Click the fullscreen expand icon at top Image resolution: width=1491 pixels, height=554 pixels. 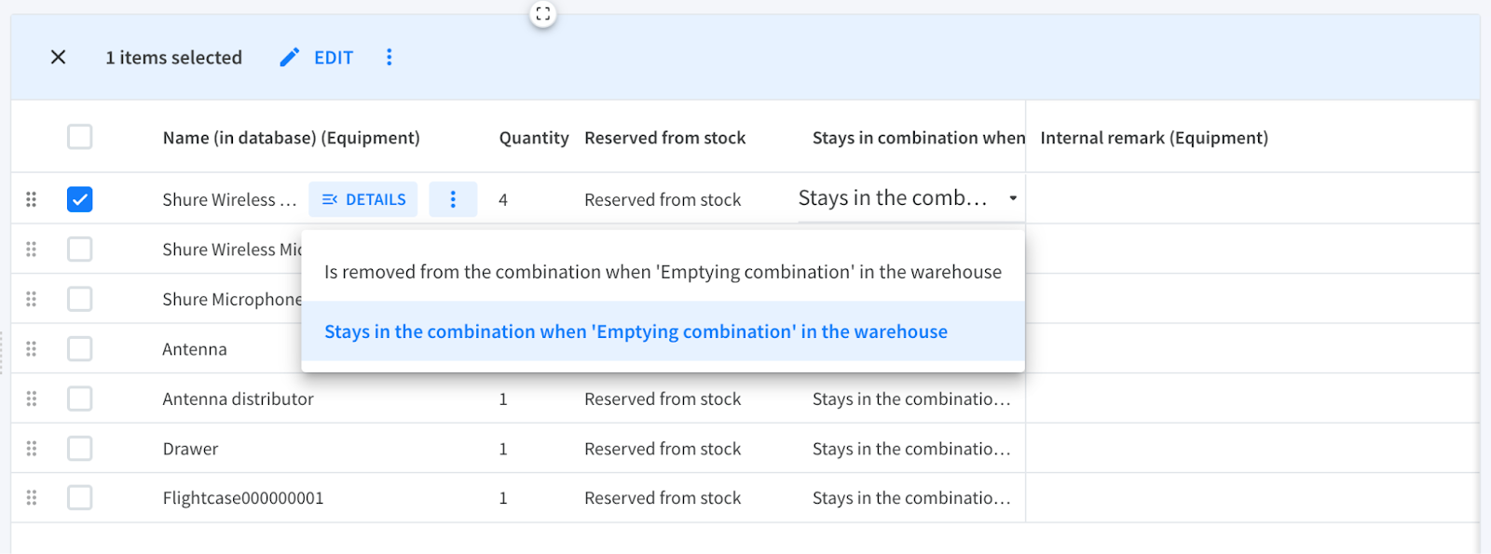coord(543,14)
